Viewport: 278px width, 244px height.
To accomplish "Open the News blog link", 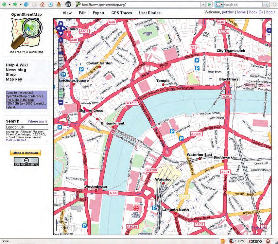I will 16,70.
